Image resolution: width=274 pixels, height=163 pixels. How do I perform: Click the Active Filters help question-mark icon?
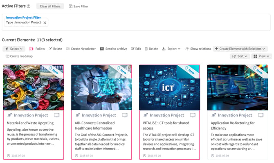29,6
